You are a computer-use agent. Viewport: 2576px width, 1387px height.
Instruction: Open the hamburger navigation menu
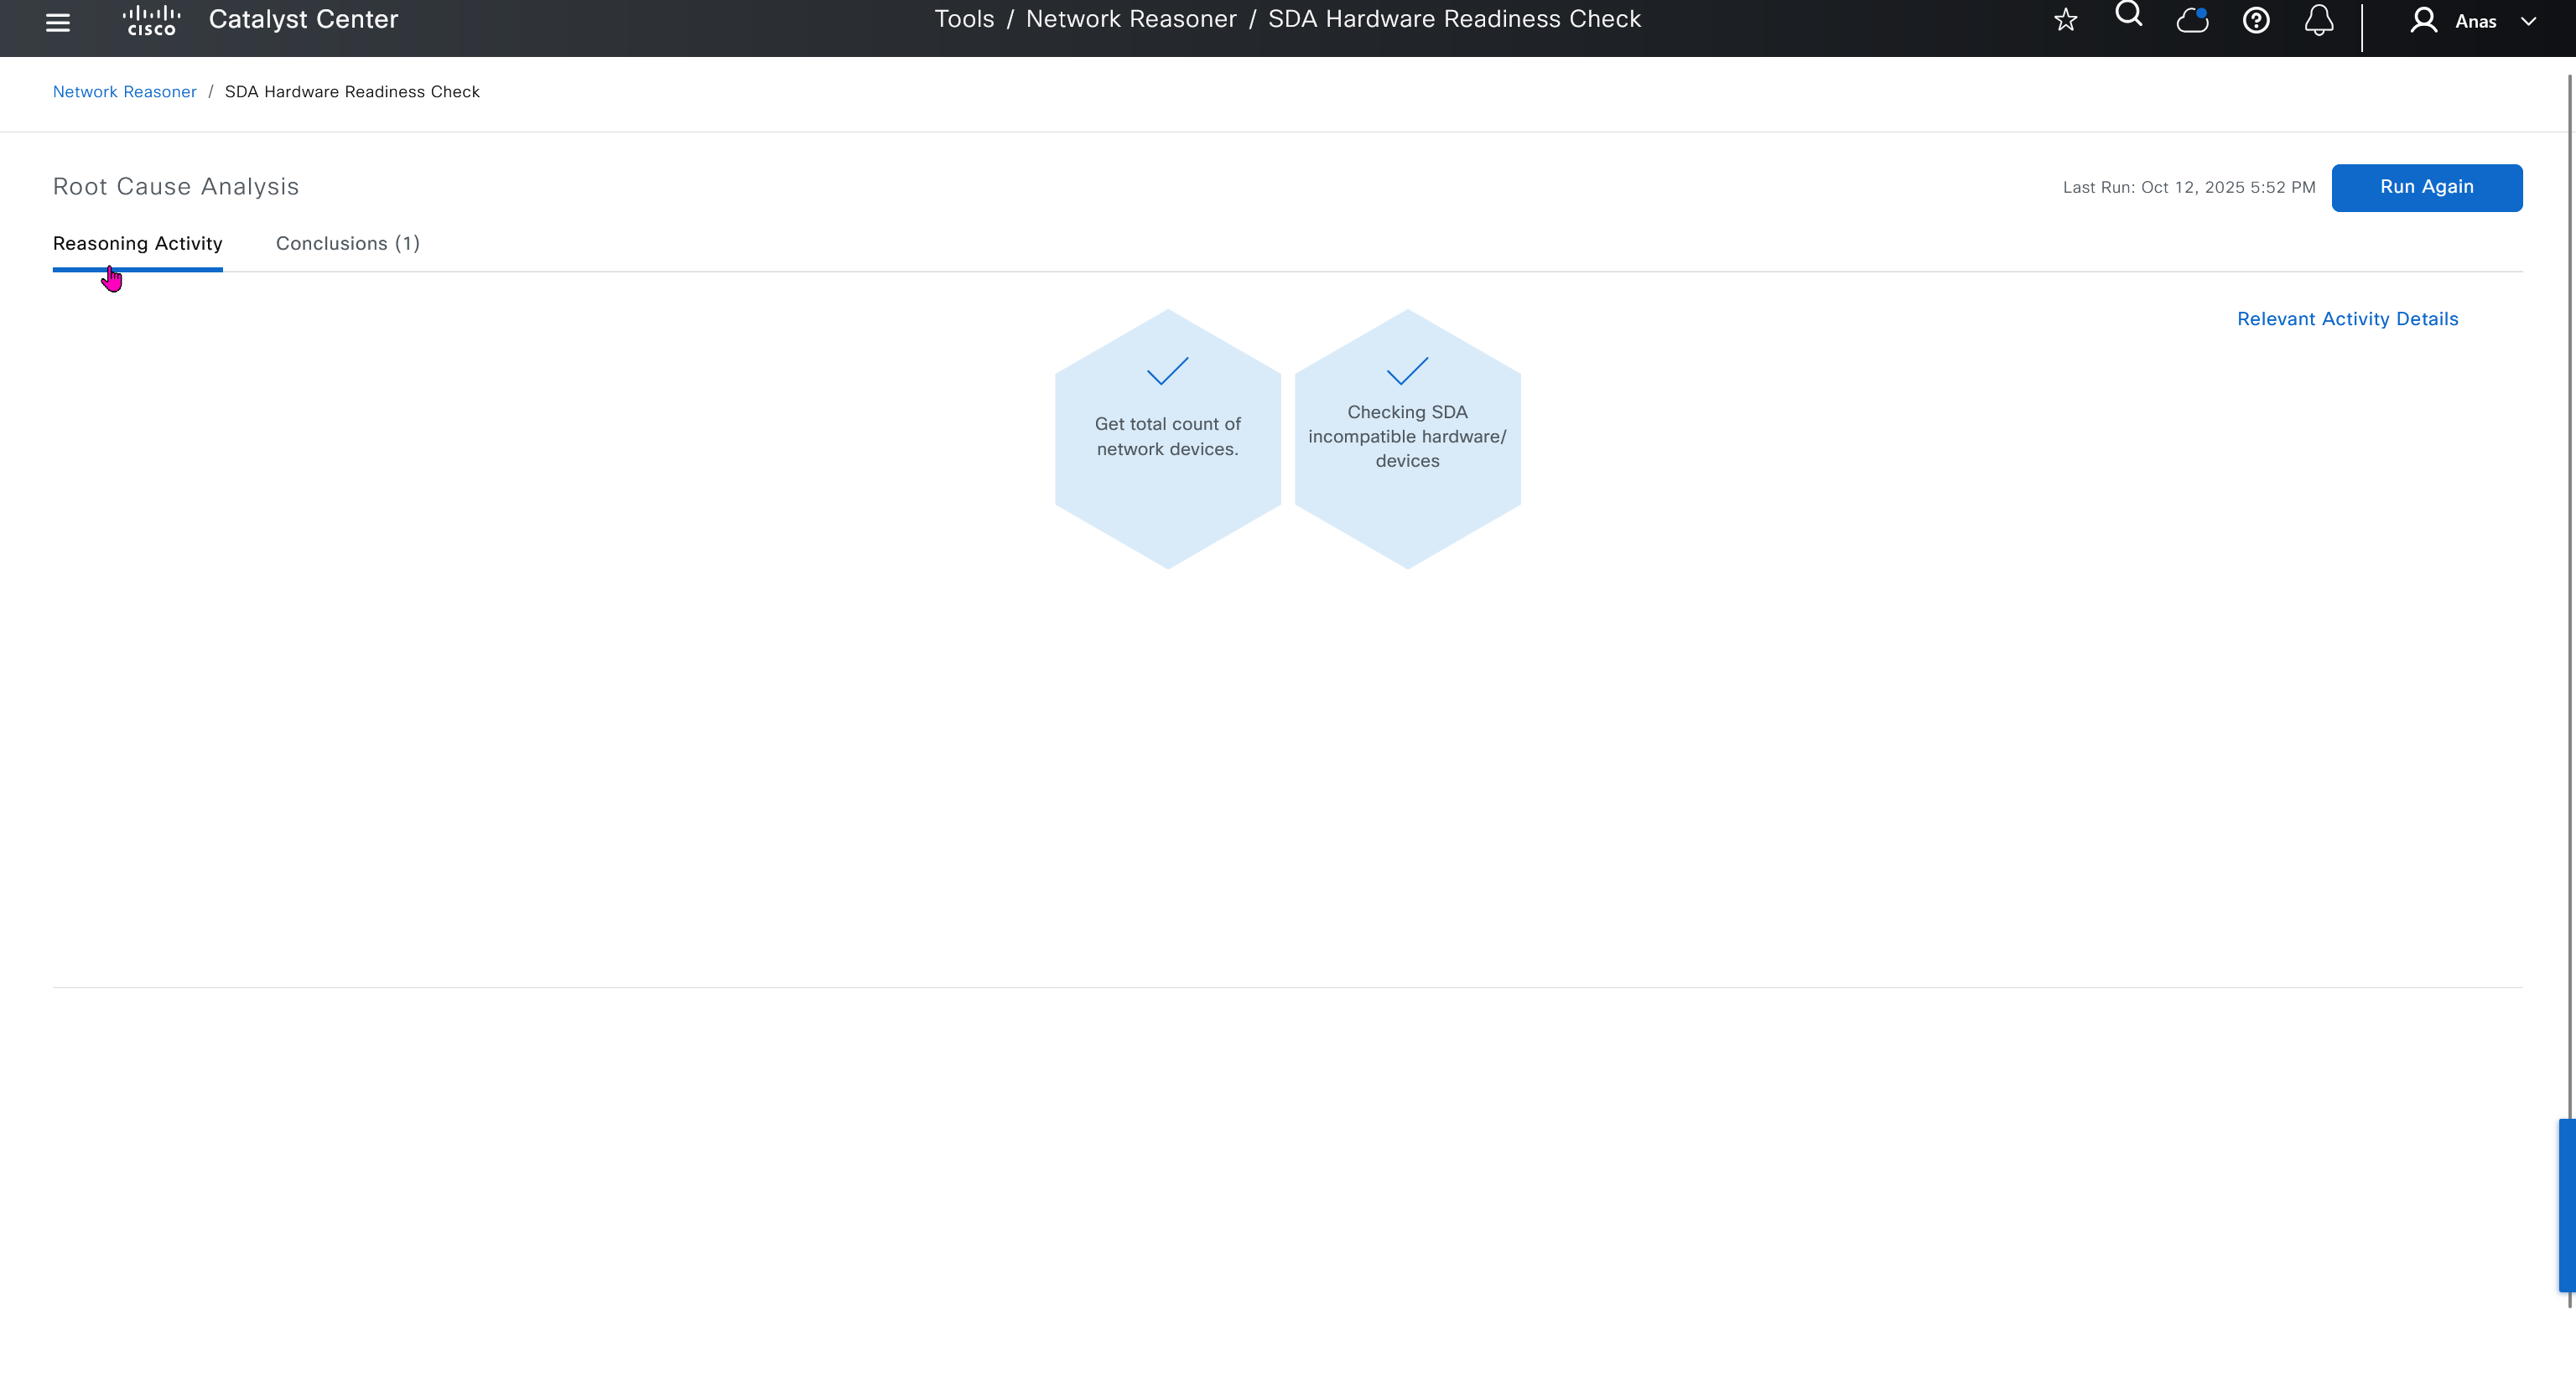[x=58, y=22]
